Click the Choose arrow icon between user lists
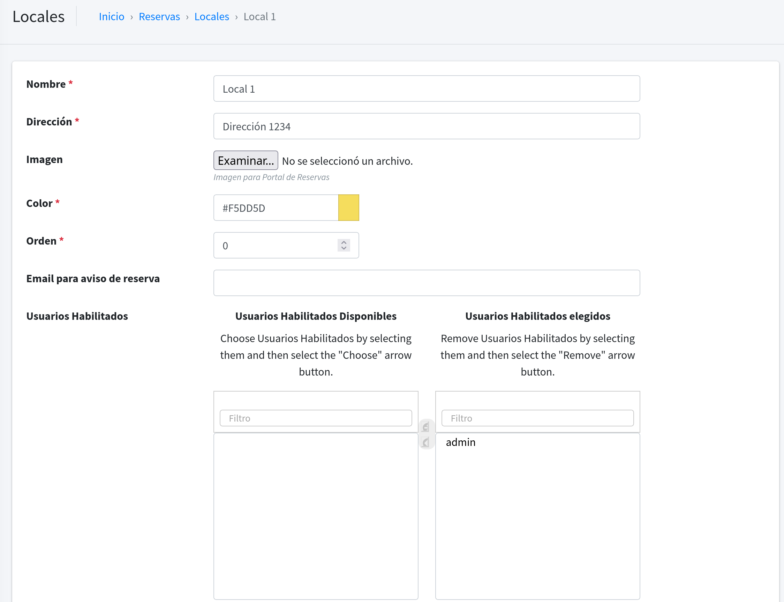Image resolution: width=784 pixels, height=602 pixels. pos(426,427)
